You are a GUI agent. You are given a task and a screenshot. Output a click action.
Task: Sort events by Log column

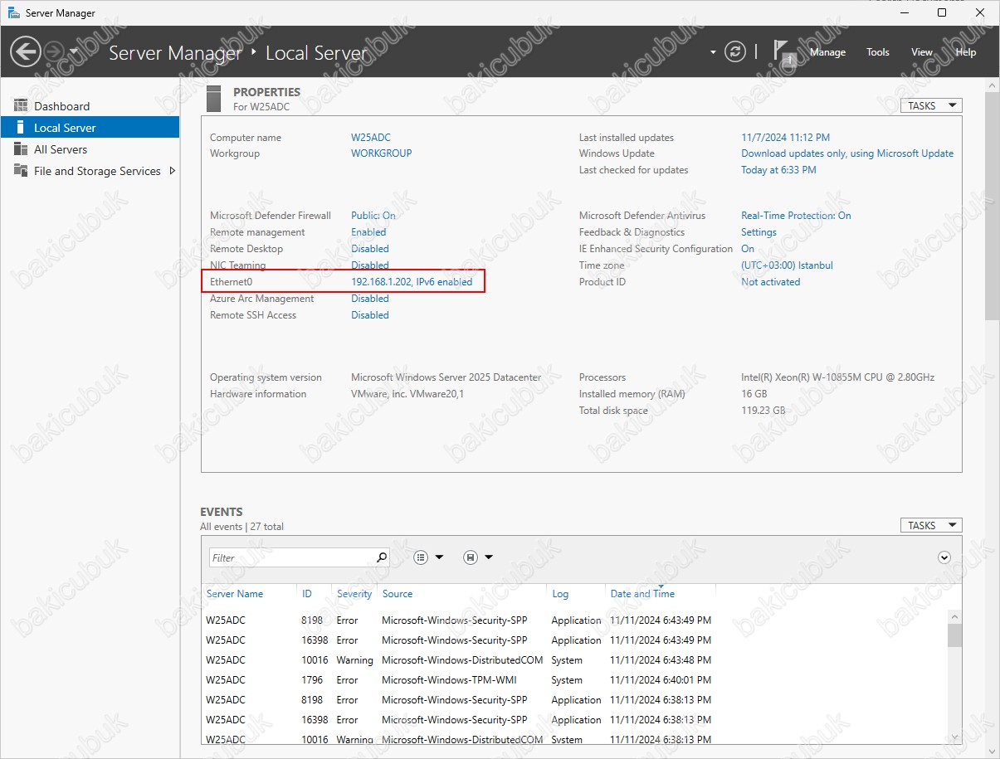(560, 594)
